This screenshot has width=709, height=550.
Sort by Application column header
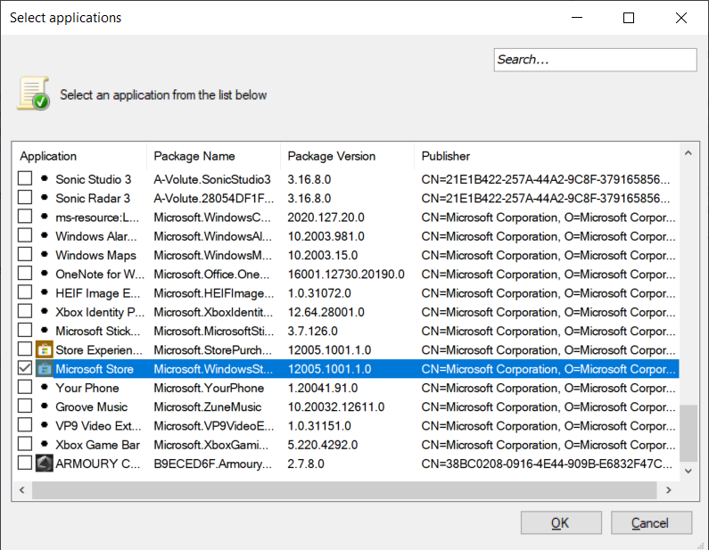tap(79, 156)
